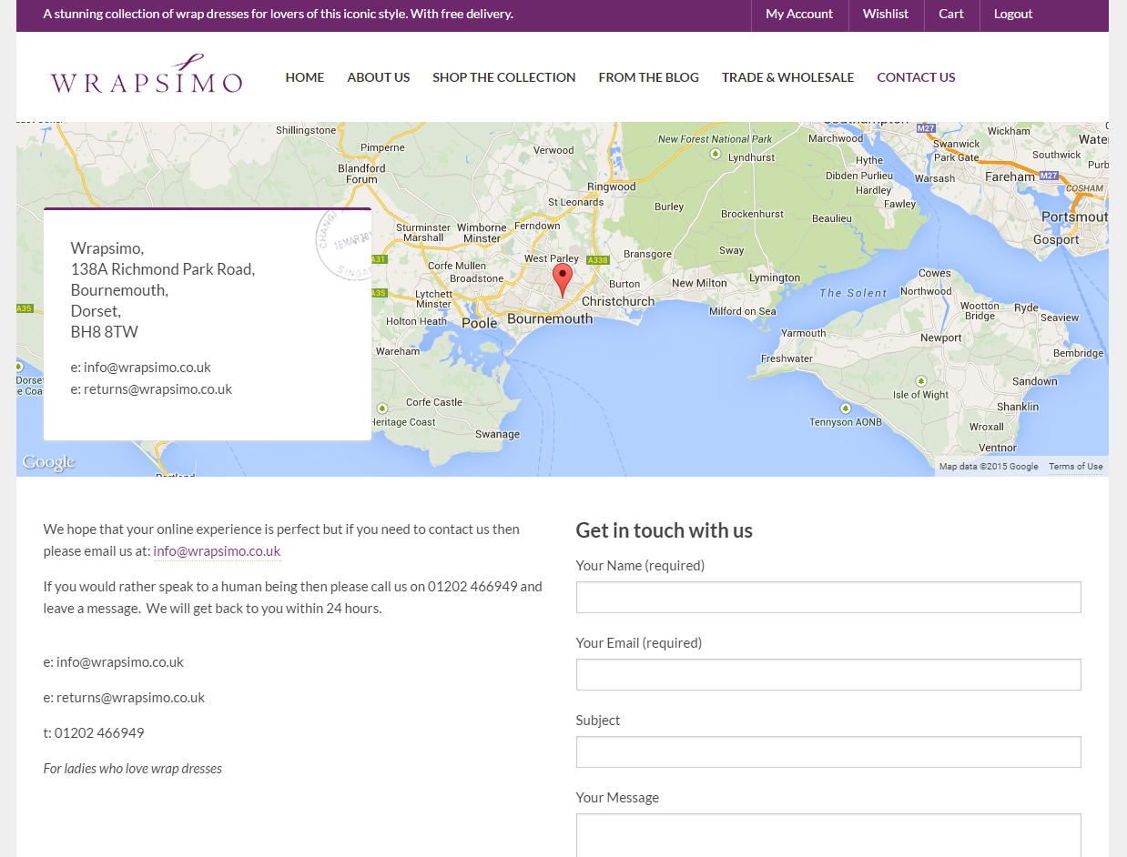The height and width of the screenshot is (857, 1127).
Task: Click the Logout link
Action: pyautogui.click(x=1012, y=14)
